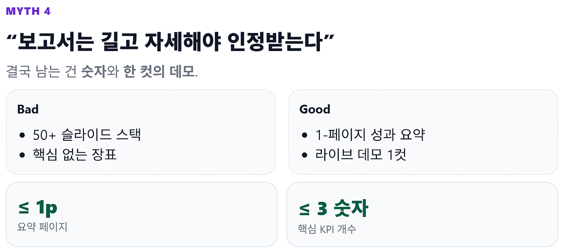Viewport: 564px width, 252px height.
Task: Click the bullet dot before 라이브 데모 1컷
Action: coord(304,155)
